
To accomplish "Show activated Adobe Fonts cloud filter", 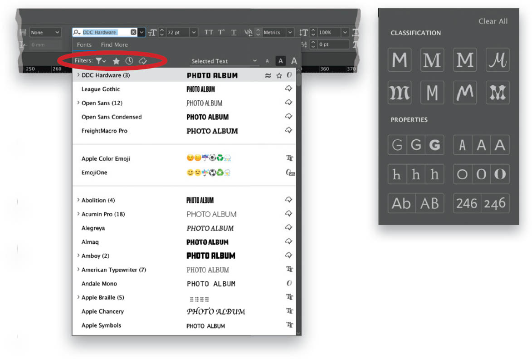I will (143, 61).
